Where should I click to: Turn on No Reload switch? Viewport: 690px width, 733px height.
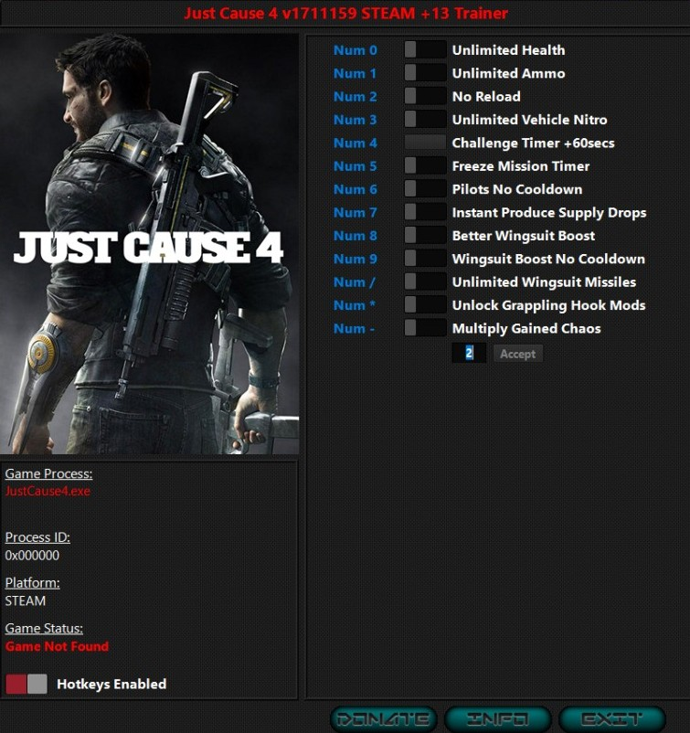pyautogui.click(x=425, y=96)
